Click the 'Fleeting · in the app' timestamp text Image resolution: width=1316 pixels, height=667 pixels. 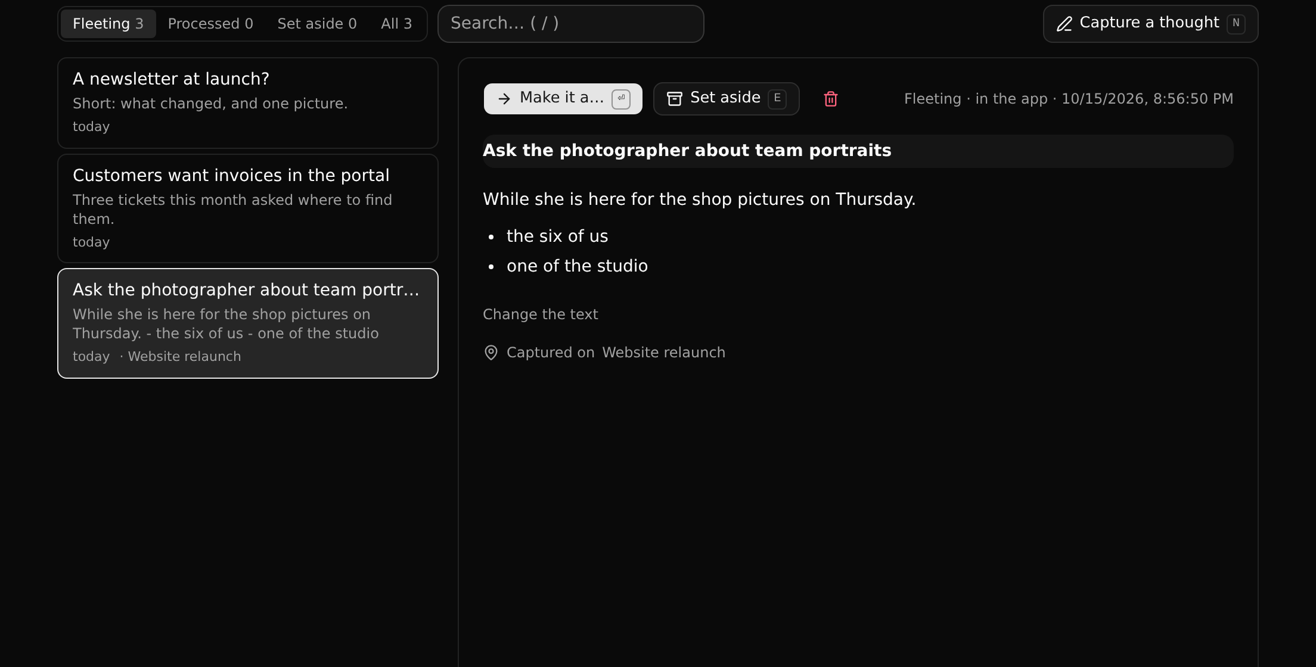(x=1069, y=99)
